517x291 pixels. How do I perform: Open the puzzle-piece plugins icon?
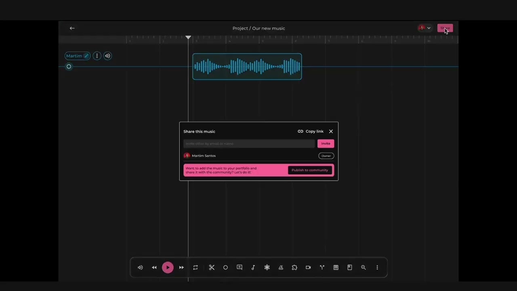[x=294, y=268]
